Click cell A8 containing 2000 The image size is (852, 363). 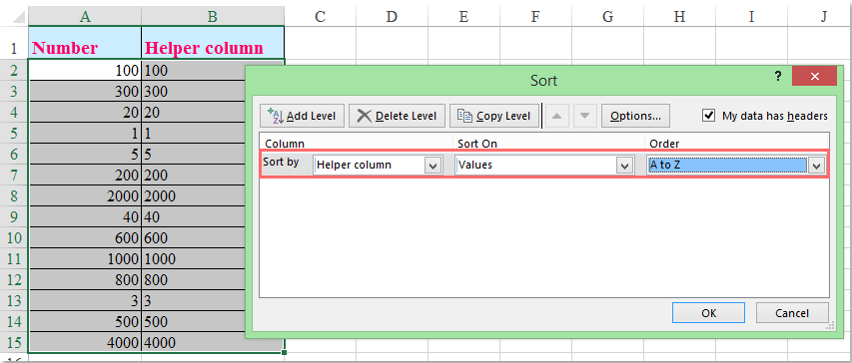85,196
